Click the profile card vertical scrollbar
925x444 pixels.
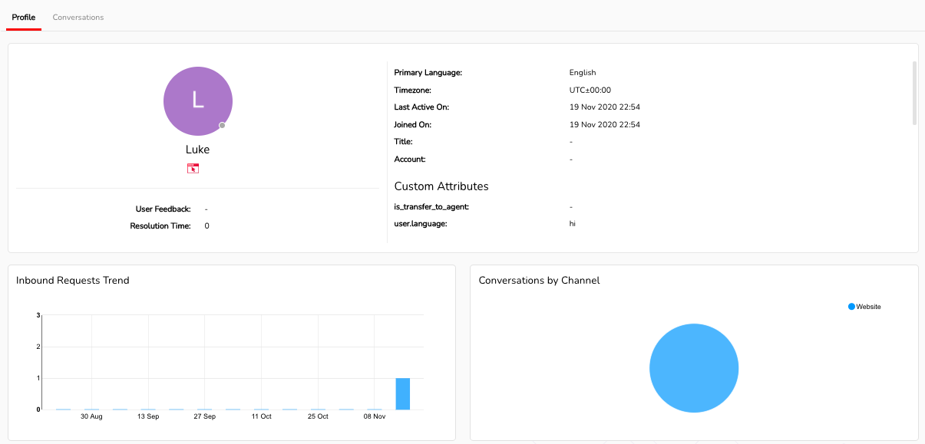point(913,93)
